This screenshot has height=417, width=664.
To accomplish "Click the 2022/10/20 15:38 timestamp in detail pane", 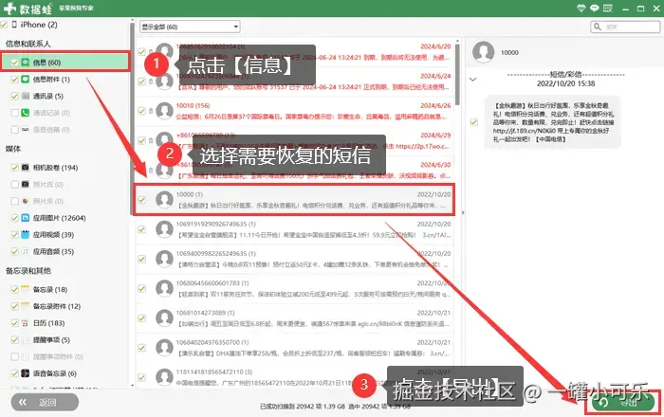I will (565, 83).
